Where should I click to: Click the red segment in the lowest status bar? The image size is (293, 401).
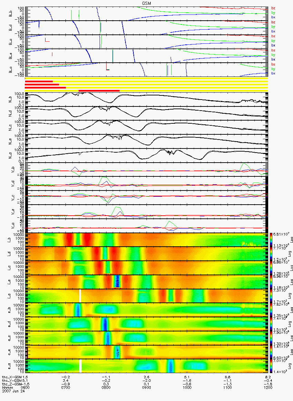pyautogui.click(x=99, y=91)
